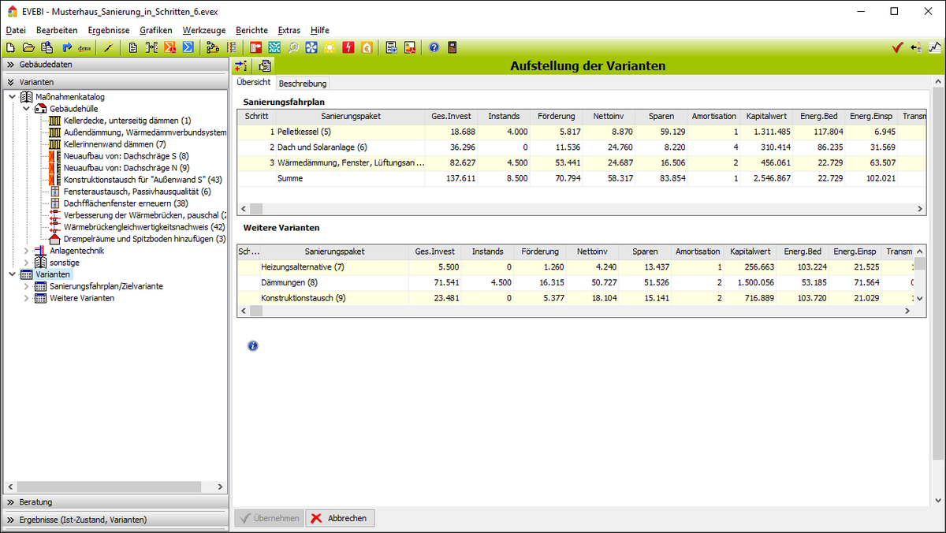Click the dena toolbar button
Viewport: 946px width, 533px height.
[x=84, y=47]
